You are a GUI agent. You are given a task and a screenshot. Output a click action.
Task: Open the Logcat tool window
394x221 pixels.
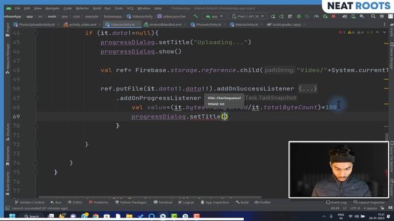(x=186, y=202)
